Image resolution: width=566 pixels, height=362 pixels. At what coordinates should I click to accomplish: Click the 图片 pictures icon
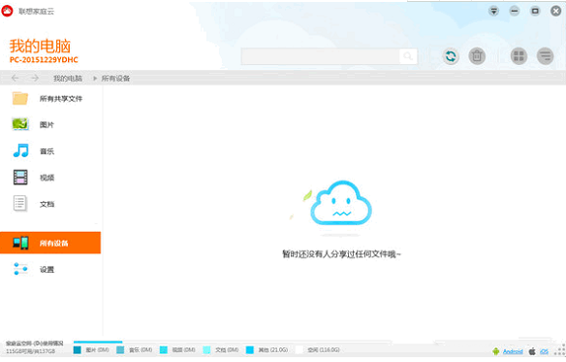point(20,124)
